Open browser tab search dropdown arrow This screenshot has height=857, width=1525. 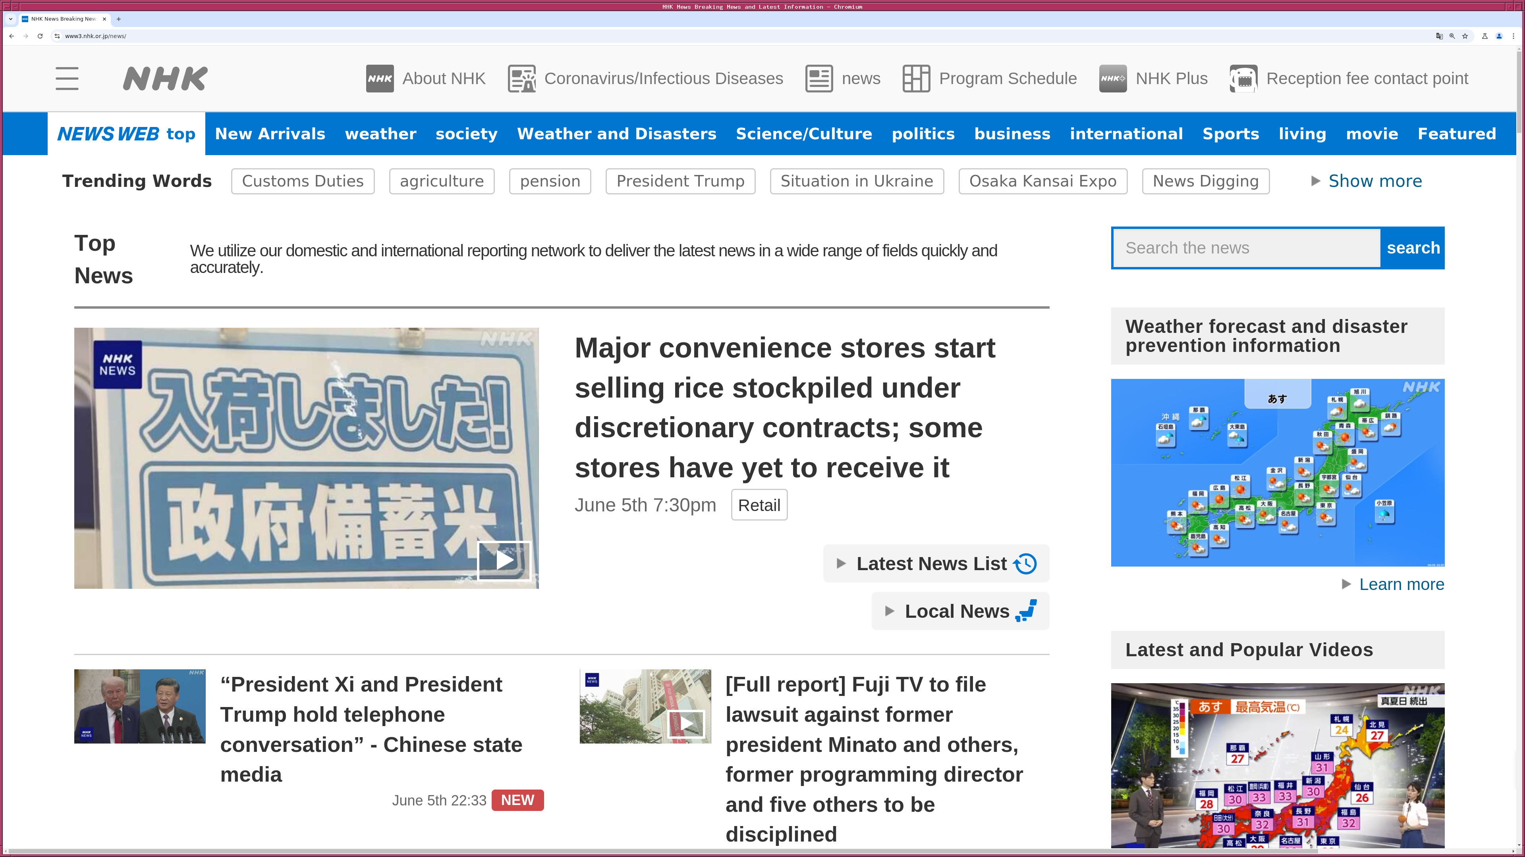pos(11,19)
